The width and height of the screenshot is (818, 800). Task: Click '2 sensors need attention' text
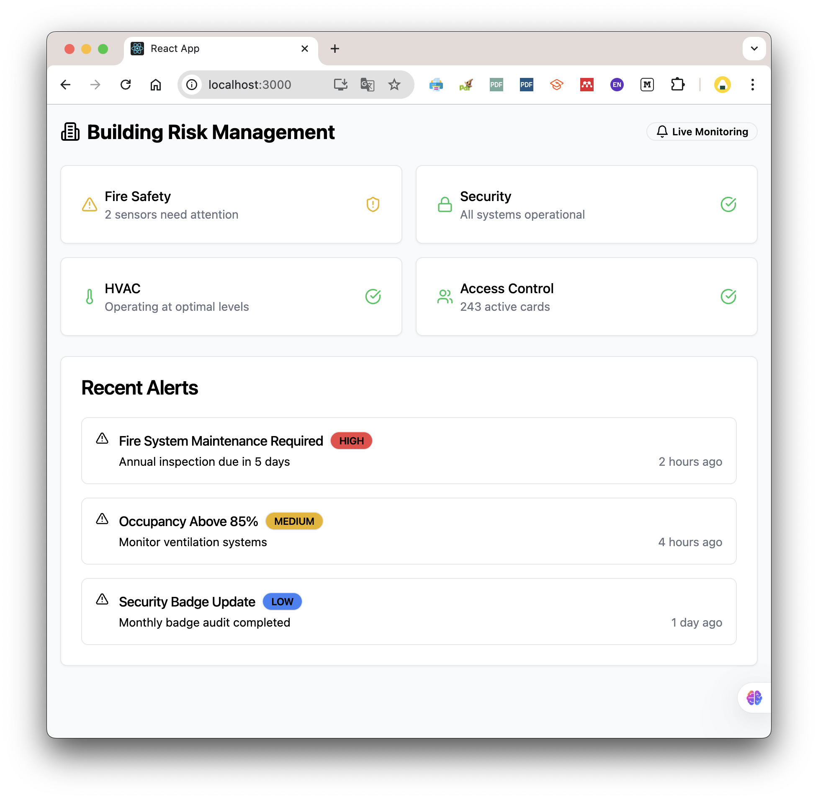click(171, 214)
